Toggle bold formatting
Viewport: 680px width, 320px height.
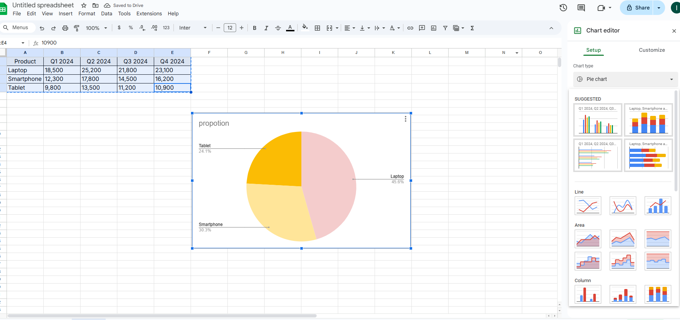click(x=254, y=28)
